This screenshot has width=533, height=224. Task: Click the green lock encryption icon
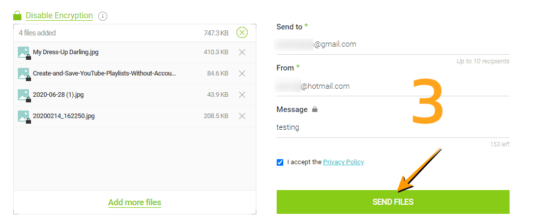[x=17, y=16]
